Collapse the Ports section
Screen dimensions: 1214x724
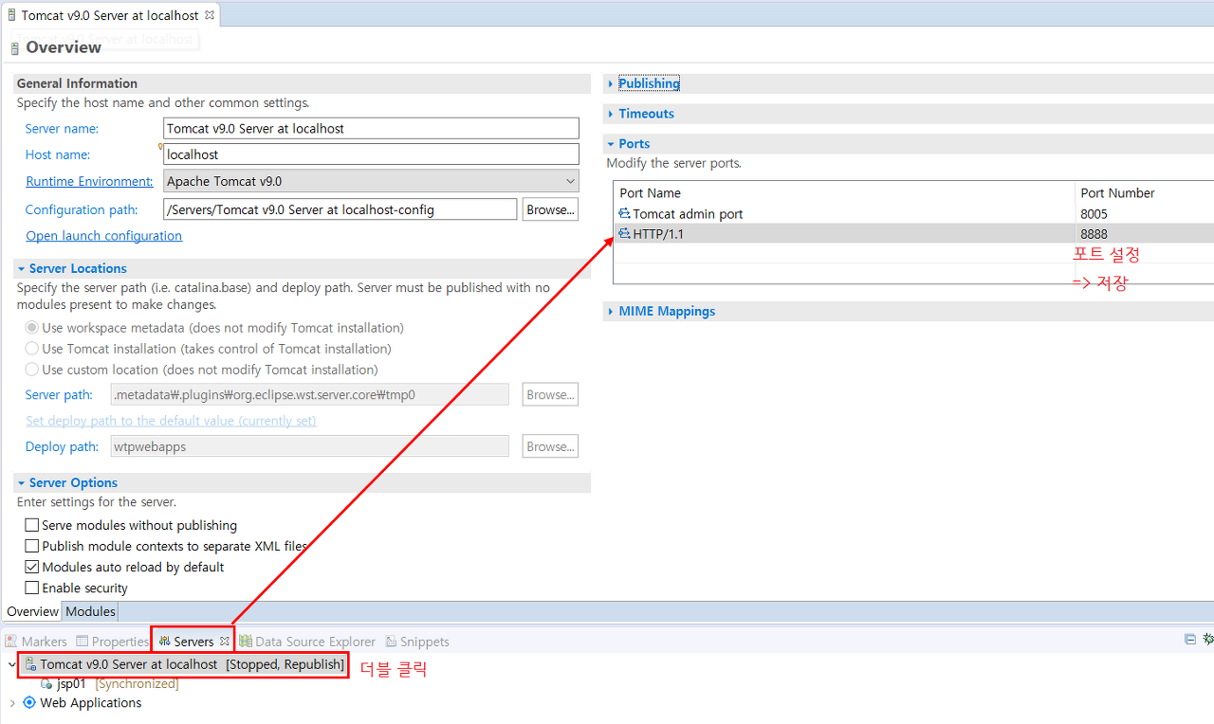pyautogui.click(x=612, y=144)
